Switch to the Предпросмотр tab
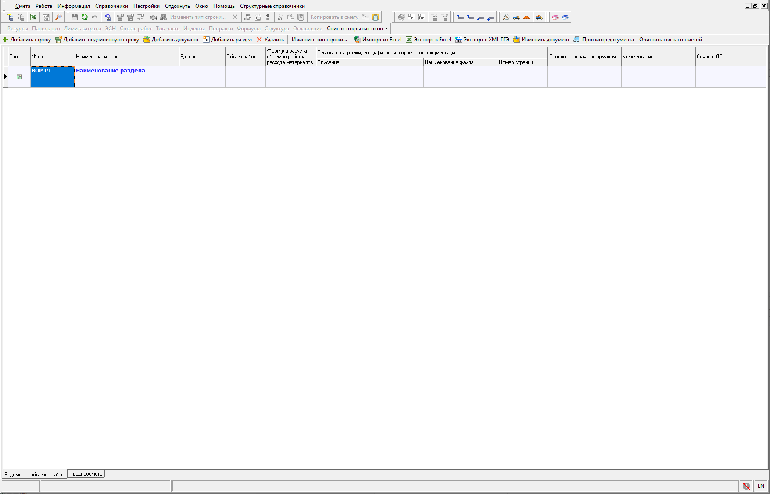770x494 pixels. [x=86, y=474]
